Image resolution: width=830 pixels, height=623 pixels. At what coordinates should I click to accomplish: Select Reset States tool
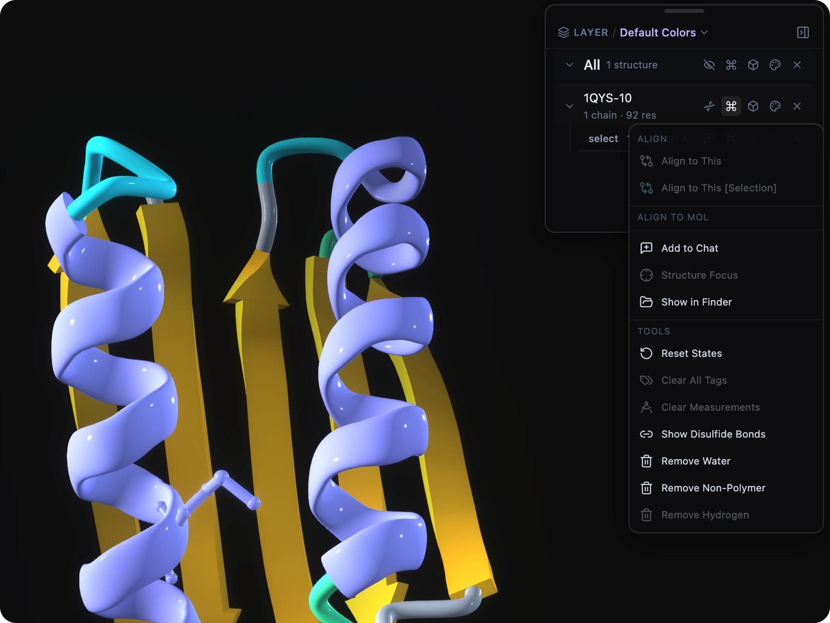pyautogui.click(x=726, y=353)
